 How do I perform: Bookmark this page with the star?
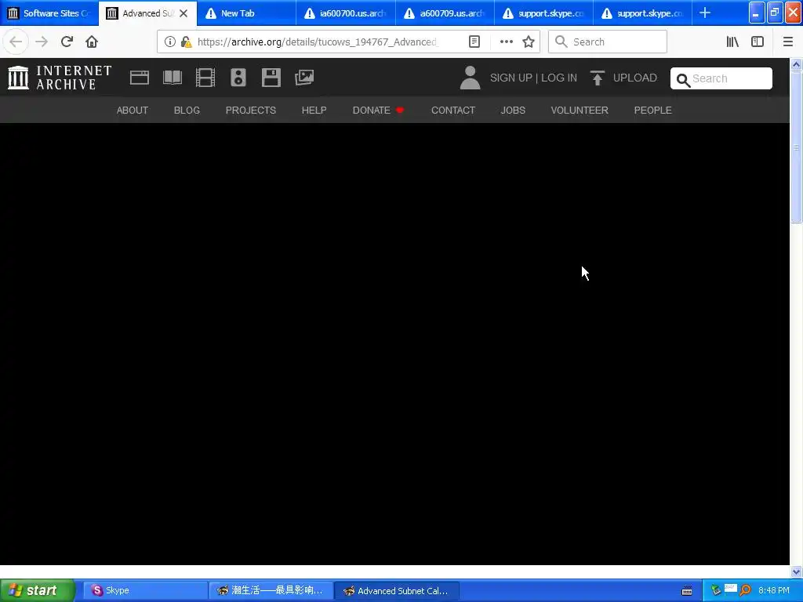tap(529, 42)
